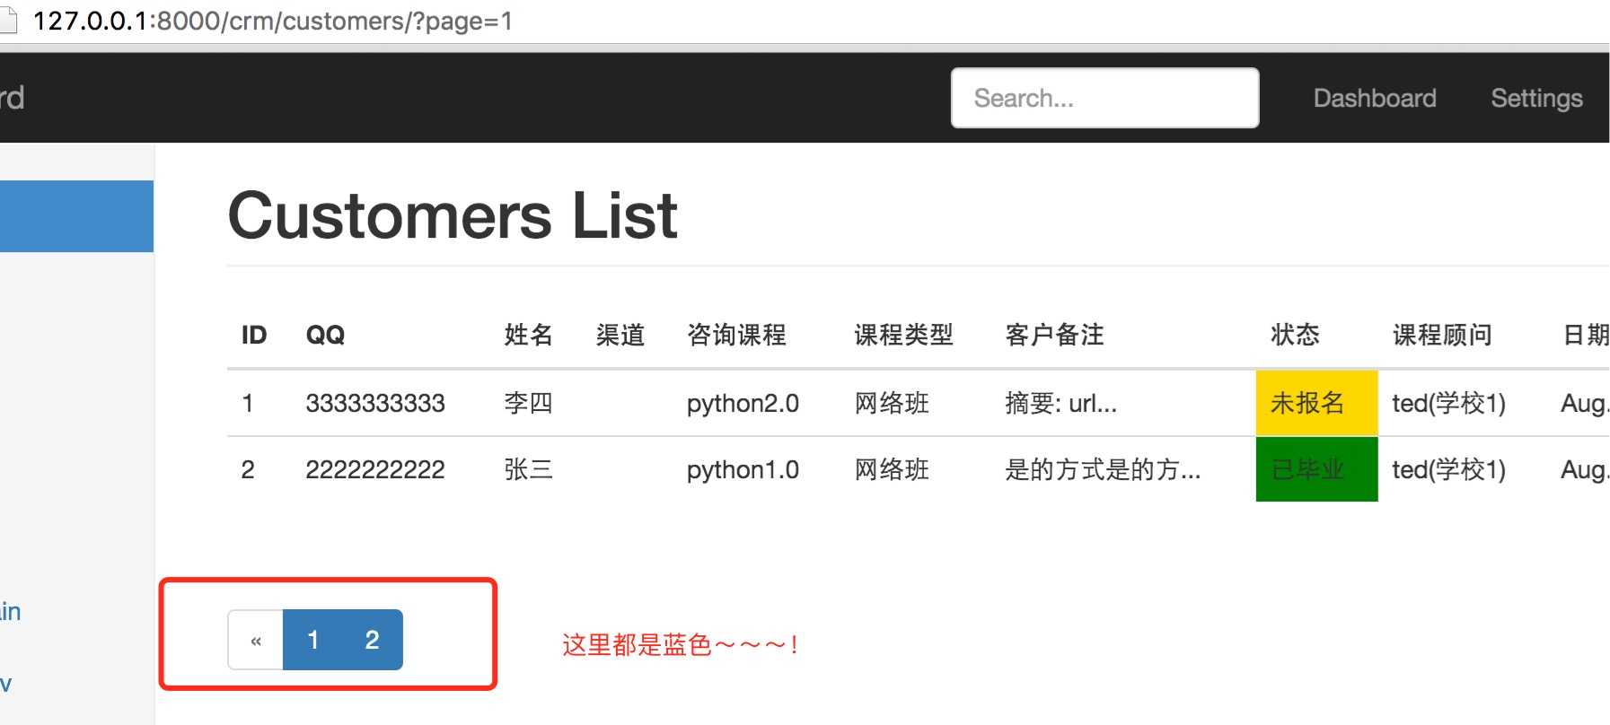This screenshot has width=1610, height=725.
Task: Click the QQ number 3333333333
Action: pos(375,403)
